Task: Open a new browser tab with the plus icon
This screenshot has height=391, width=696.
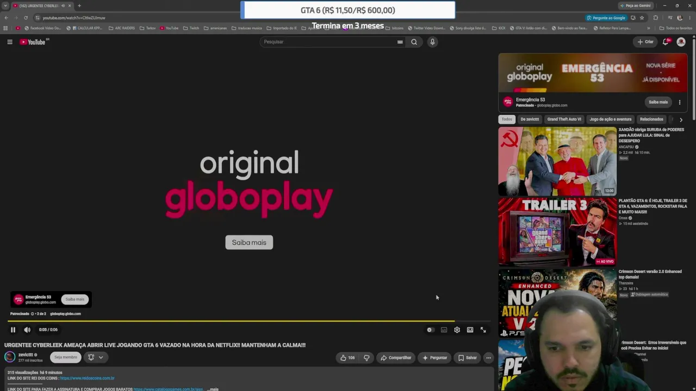Action: tap(79, 5)
